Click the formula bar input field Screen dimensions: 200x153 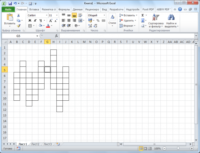click(127, 36)
